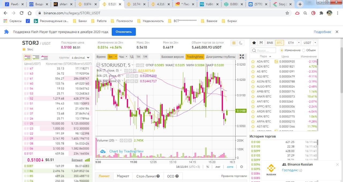Open the Правила торговли link

pyautogui.click(x=234, y=176)
